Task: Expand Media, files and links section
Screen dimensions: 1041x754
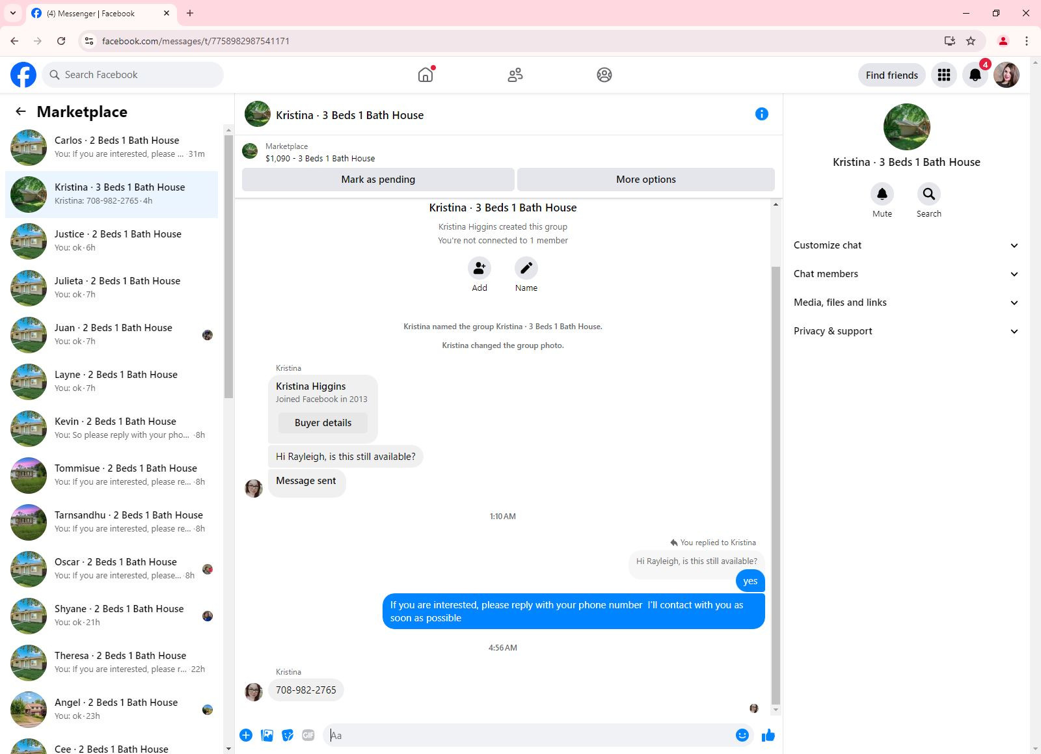Action: pos(906,303)
